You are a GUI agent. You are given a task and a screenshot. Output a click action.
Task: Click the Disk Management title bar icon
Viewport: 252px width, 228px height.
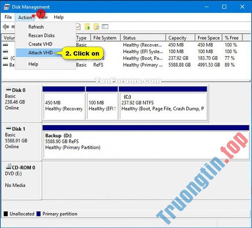[7, 7]
